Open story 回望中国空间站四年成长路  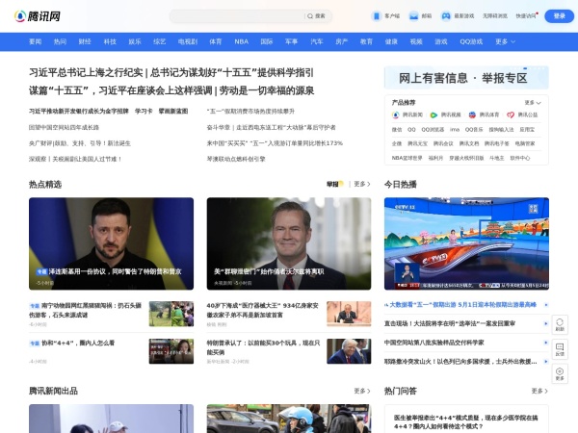pos(64,127)
